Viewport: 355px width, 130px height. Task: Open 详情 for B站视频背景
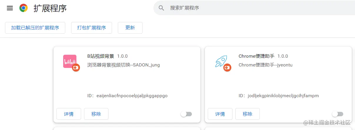[x=69, y=114]
